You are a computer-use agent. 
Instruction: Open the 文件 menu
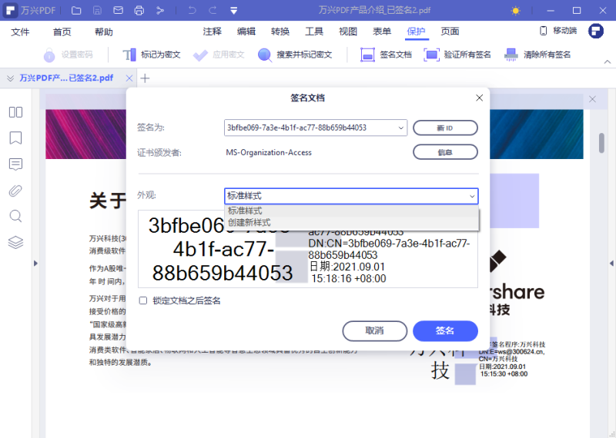[x=20, y=32]
